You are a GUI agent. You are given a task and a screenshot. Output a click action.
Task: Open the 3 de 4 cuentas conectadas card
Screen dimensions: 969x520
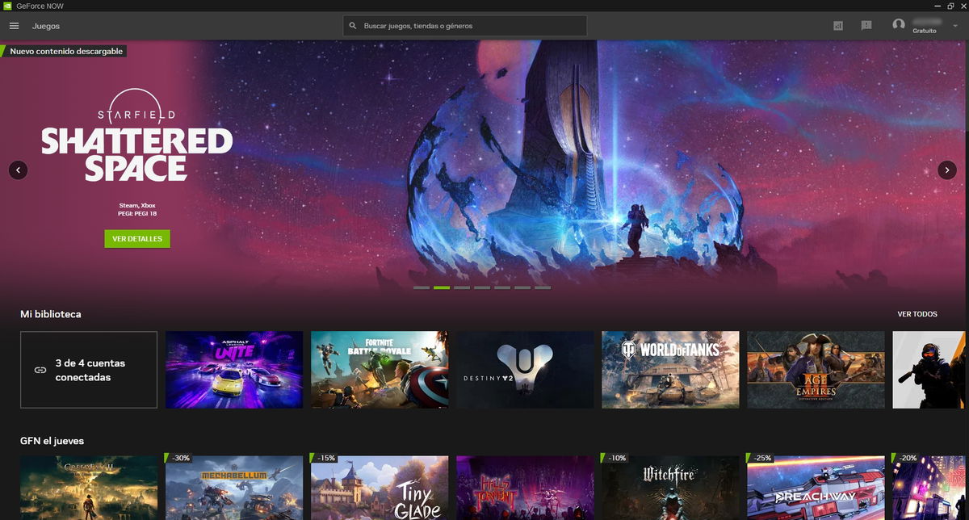88,369
